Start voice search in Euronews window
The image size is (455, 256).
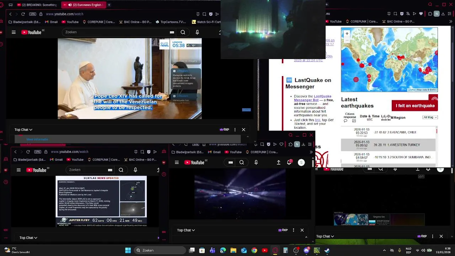point(197,32)
